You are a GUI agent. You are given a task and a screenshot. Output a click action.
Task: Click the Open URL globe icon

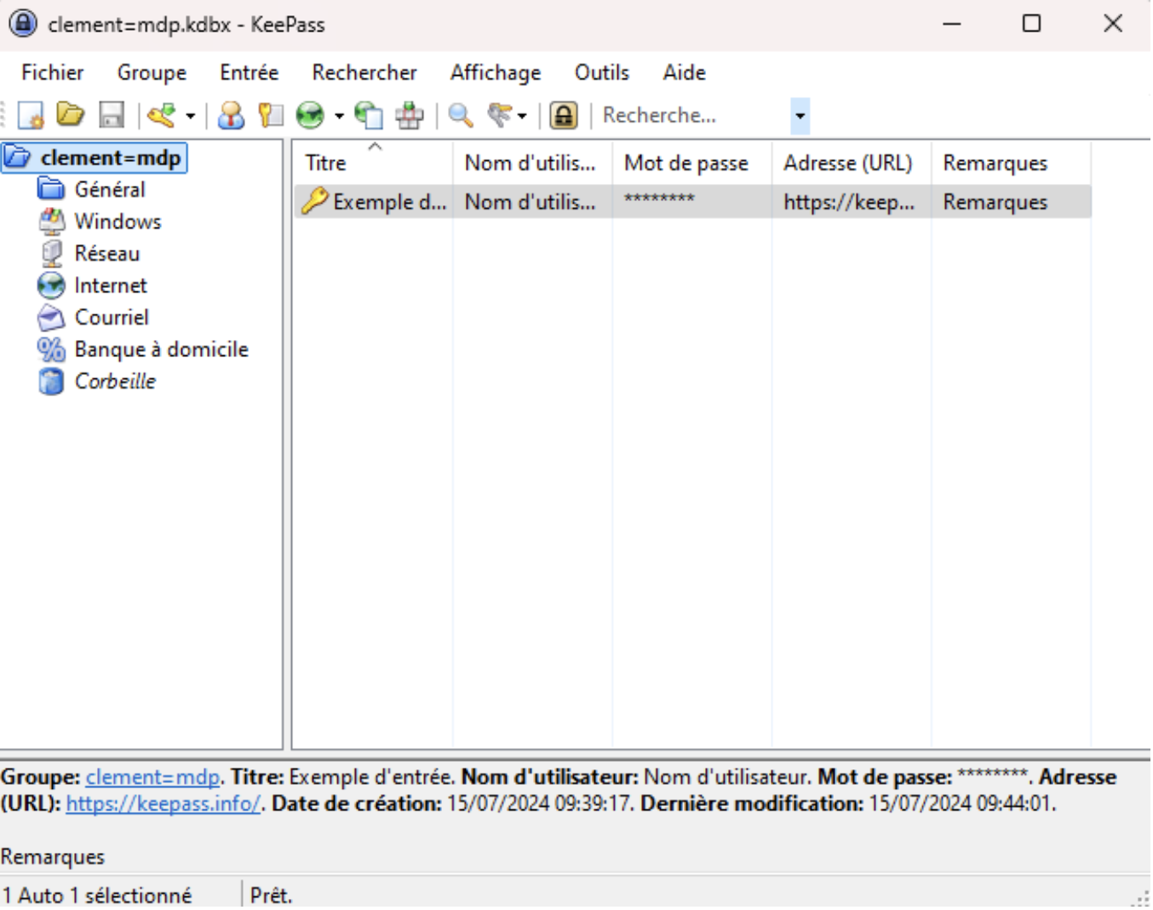tap(310, 115)
